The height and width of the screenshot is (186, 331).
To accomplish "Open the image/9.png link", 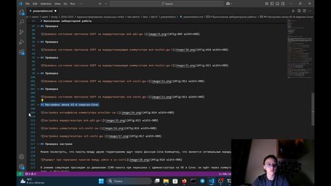I will (157, 34).
